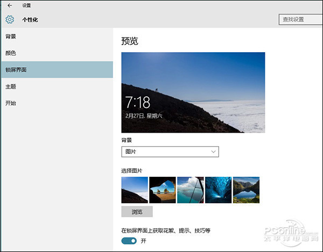Focus the 查找设置 search box
The image size is (323, 252).
(x=300, y=19)
